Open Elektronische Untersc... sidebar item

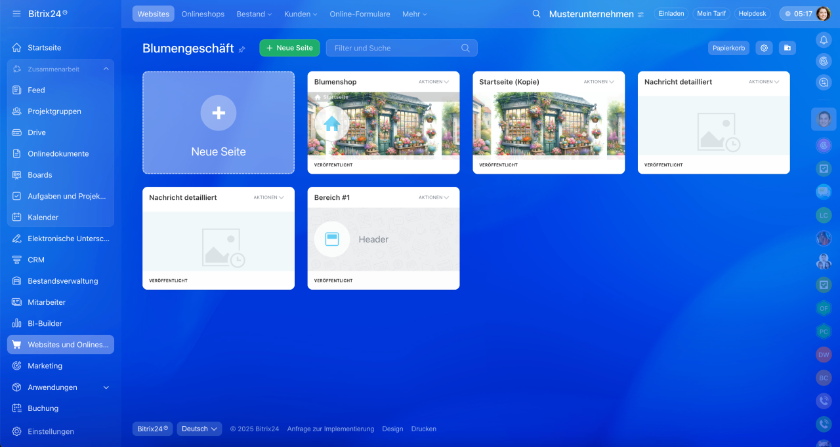click(60, 239)
